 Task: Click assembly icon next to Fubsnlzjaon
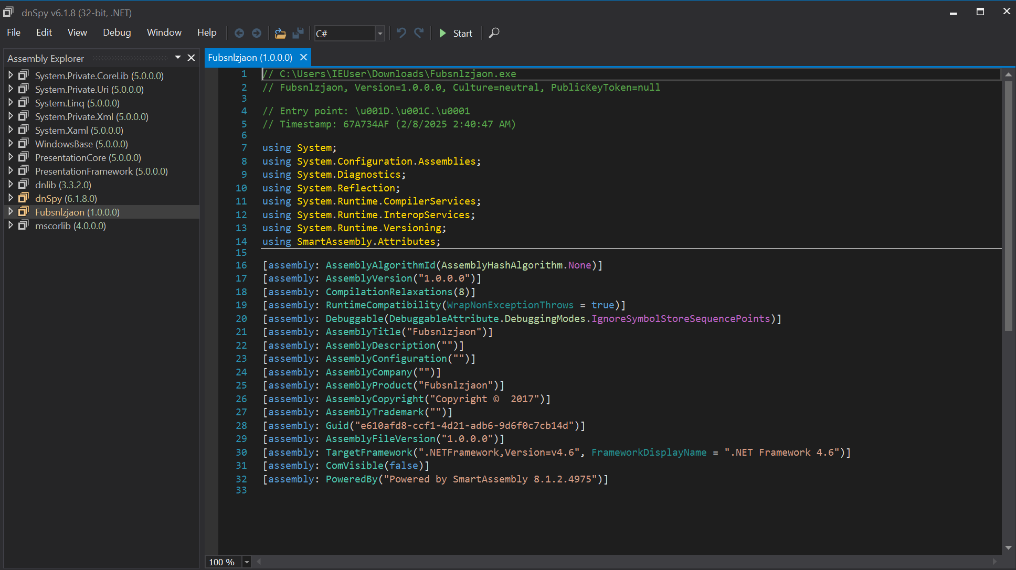24,211
